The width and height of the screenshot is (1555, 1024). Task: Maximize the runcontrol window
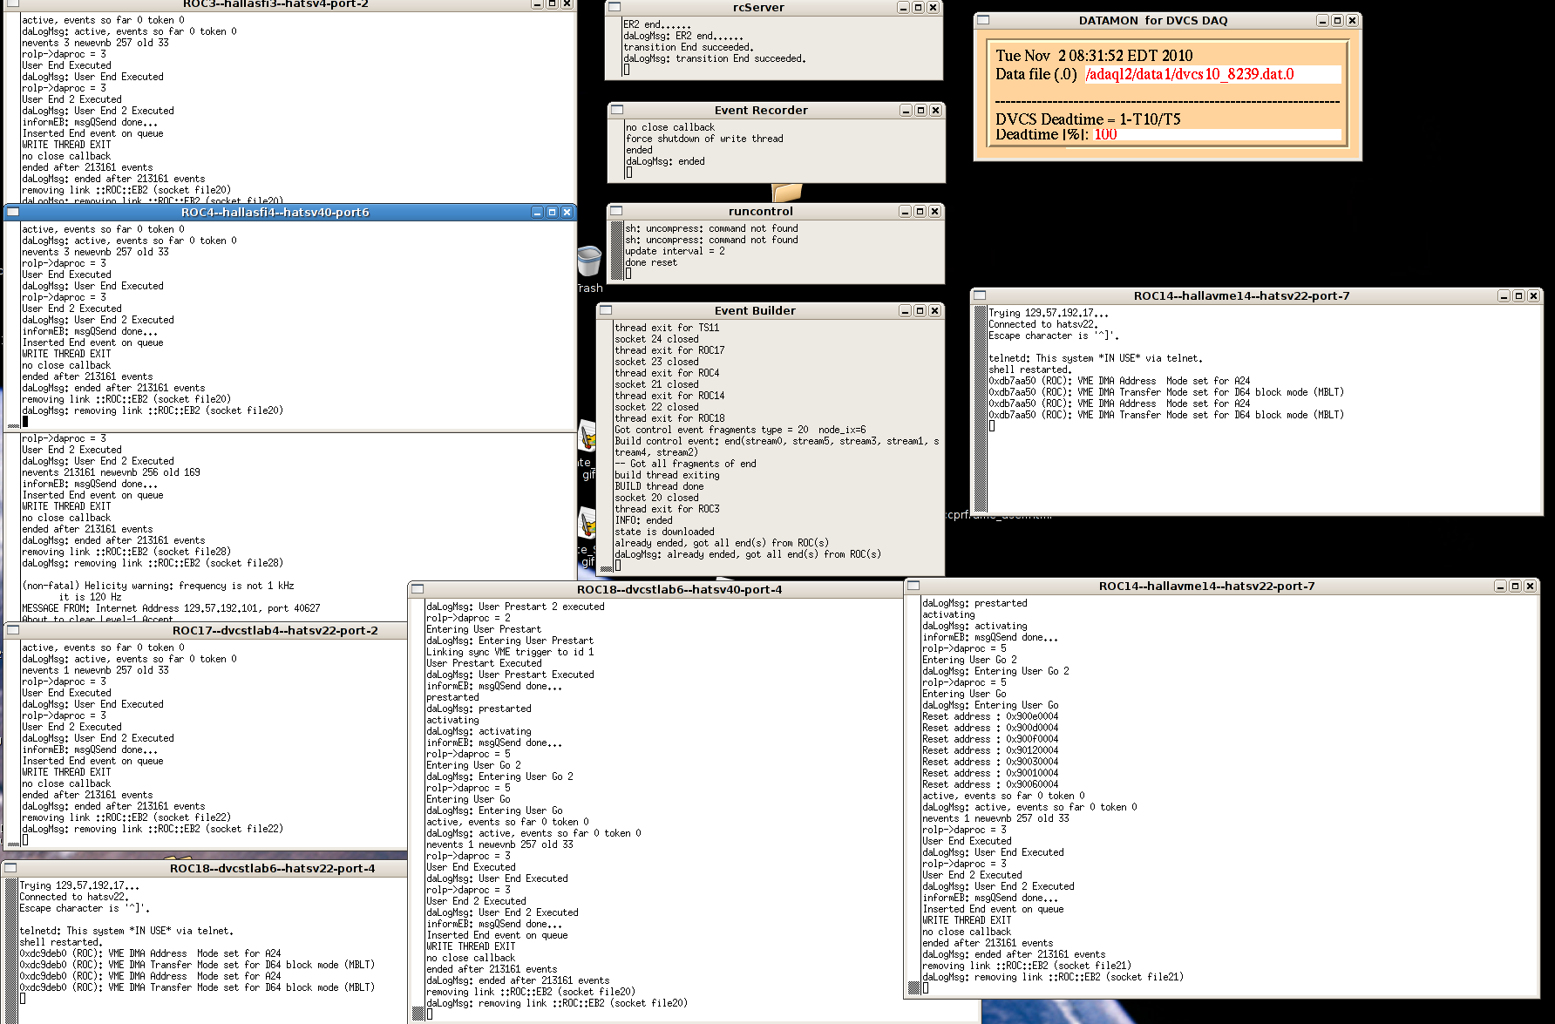click(x=920, y=212)
